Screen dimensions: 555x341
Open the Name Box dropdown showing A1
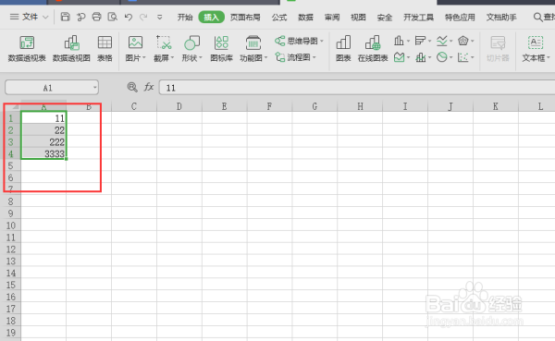(x=95, y=88)
